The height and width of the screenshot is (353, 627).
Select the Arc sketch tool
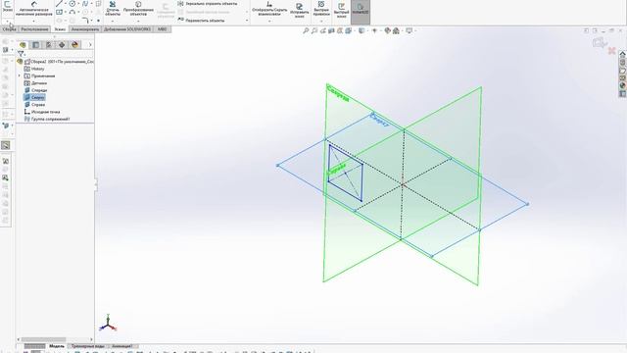coord(72,12)
